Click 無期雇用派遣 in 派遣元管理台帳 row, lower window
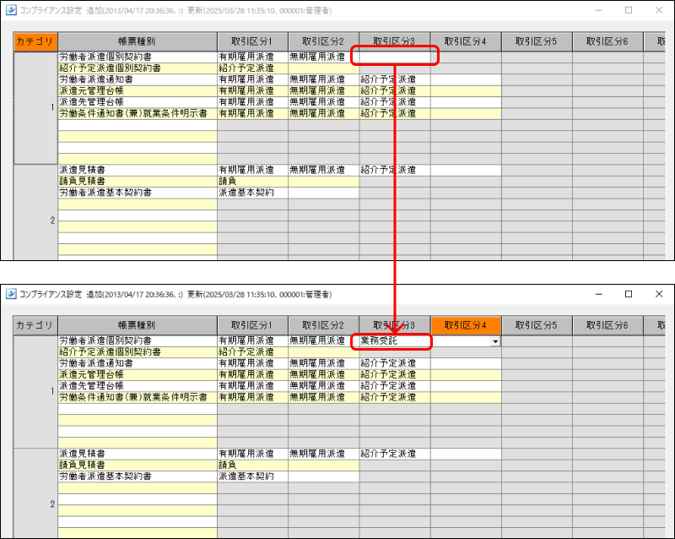The image size is (675, 539). [x=324, y=374]
